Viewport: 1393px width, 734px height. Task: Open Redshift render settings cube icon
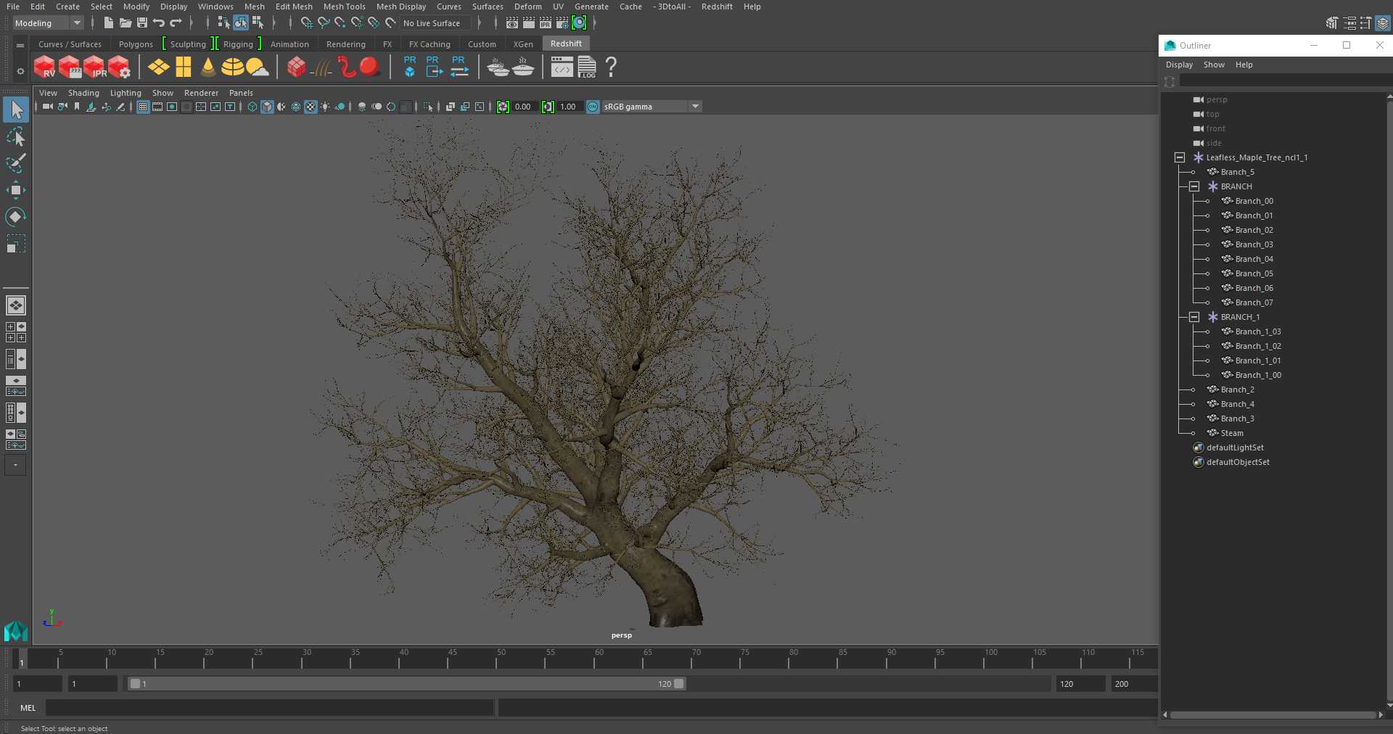click(x=120, y=67)
